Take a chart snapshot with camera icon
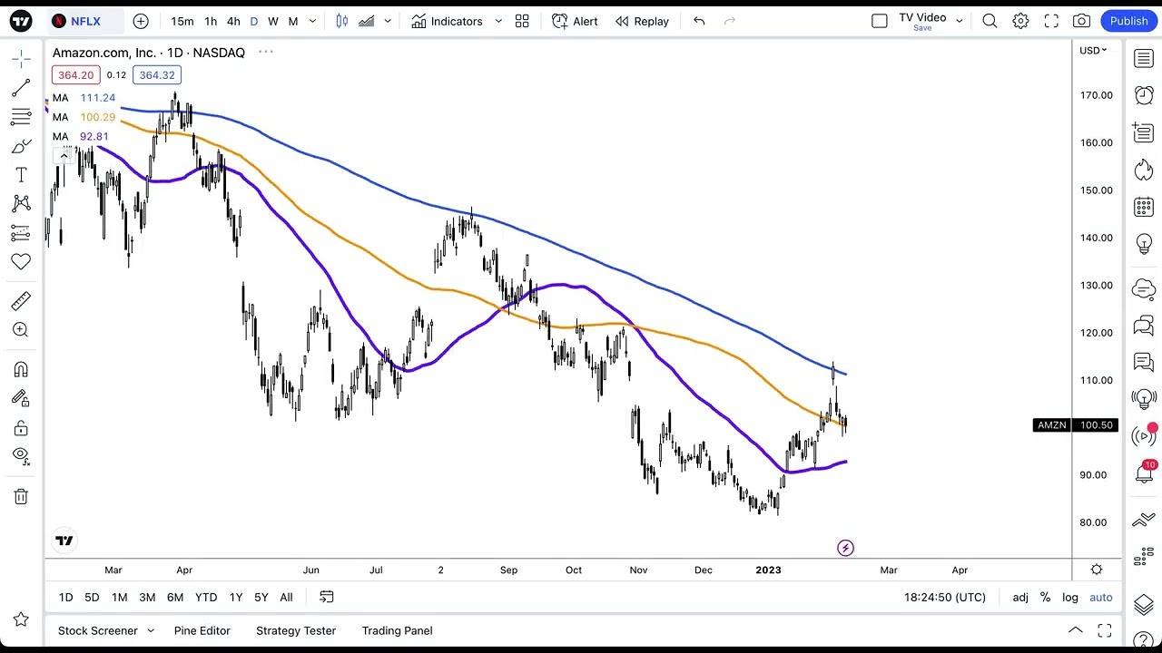Screen dimensions: 1162x653 1082,21
